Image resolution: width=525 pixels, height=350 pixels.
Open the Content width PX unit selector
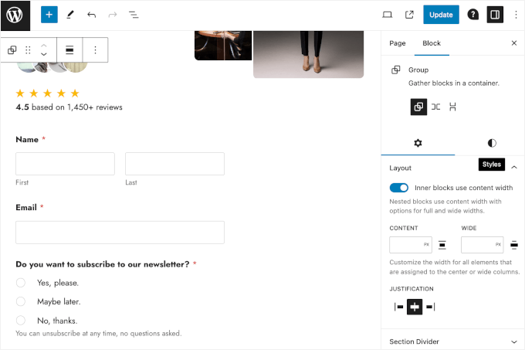(426, 244)
